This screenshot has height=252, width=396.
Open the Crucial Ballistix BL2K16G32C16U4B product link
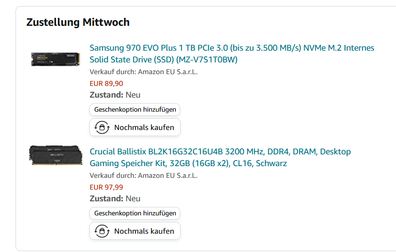(x=220, y=157)
